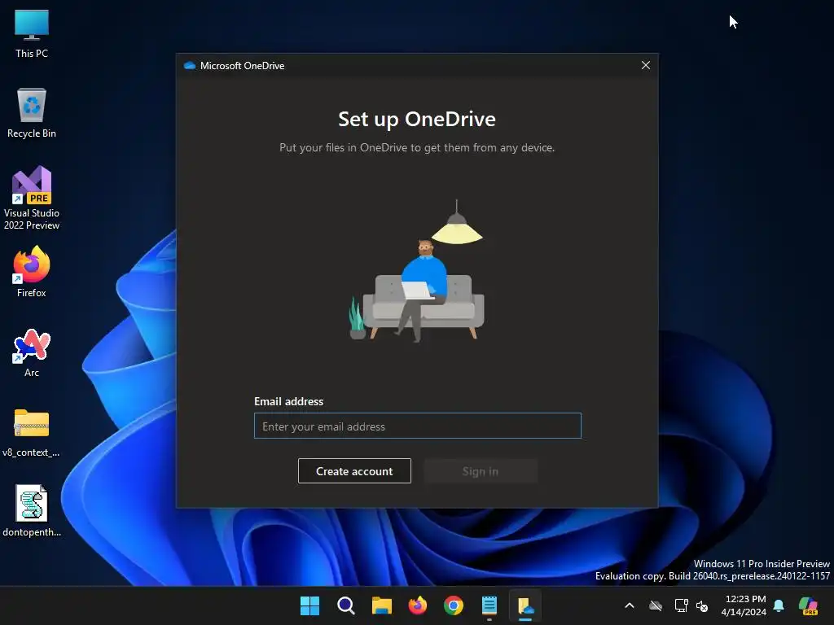
Task: Select the Firefox desktop shortcut
Action: tap(32, 272)
